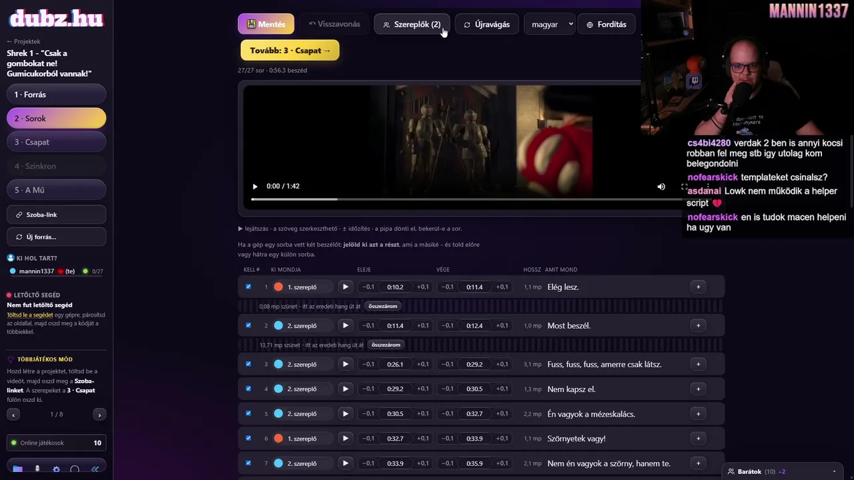The width and height of the screenshot is (854, 480).
Task: Go back via '← Projektek' link
Action: click(23, 41)
